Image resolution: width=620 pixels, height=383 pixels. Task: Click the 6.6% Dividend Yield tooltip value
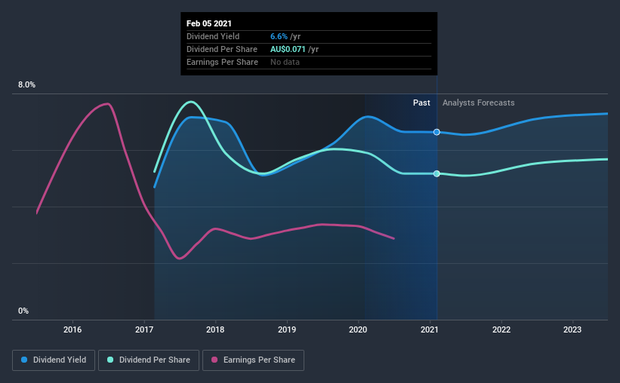click(x=279, y=36)
